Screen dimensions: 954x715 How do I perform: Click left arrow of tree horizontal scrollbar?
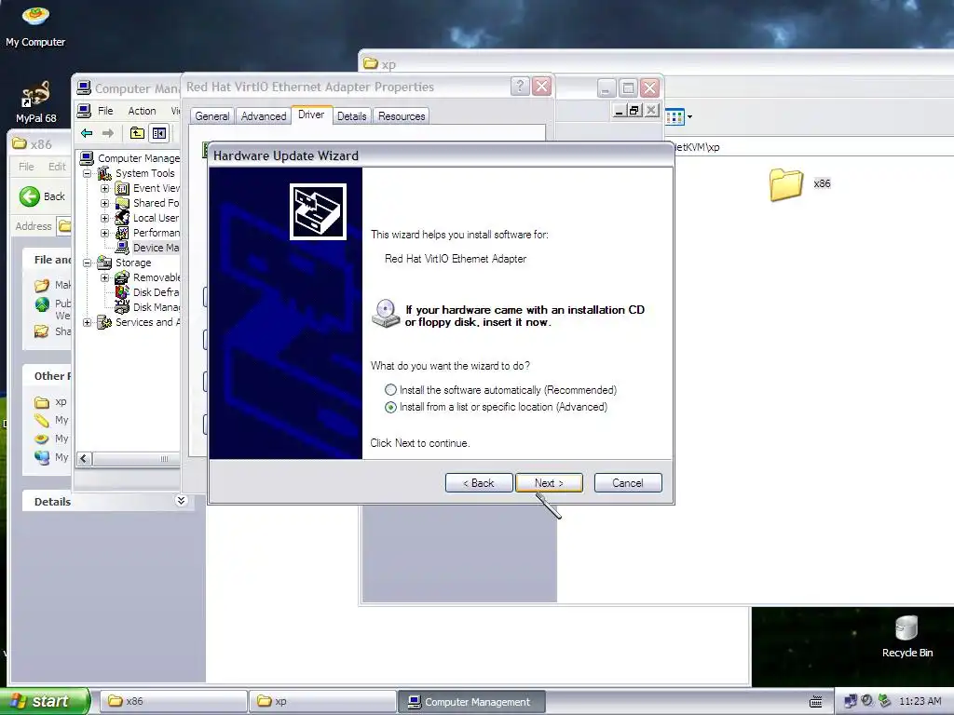tap(85, 459)
